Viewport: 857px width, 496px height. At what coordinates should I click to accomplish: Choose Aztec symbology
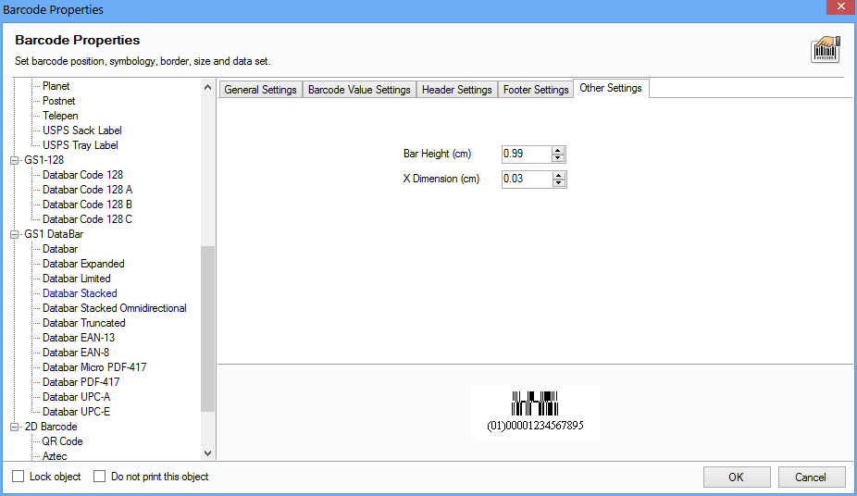pyautogui.click(x=55, y=455)
